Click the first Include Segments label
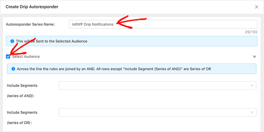 22,86
